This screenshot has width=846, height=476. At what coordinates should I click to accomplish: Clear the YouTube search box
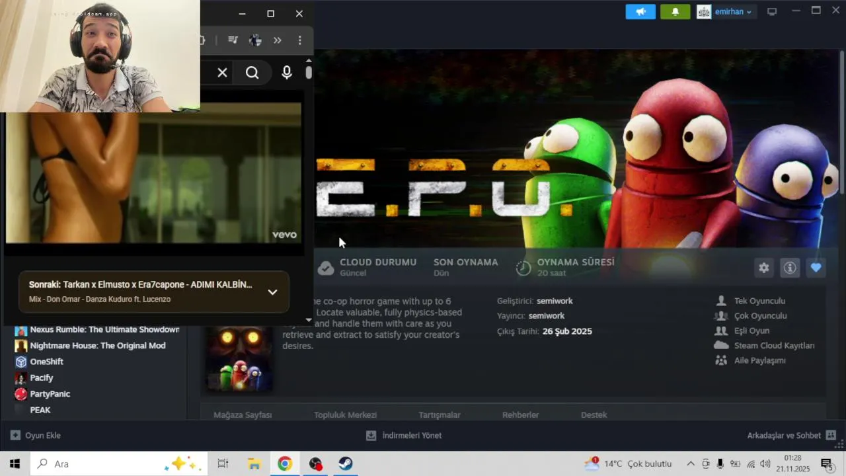click(x=223, y=73)
